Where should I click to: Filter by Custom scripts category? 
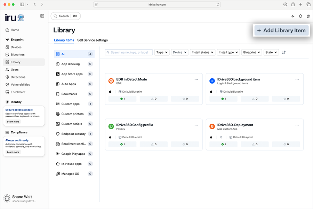[x=74, y=124]
